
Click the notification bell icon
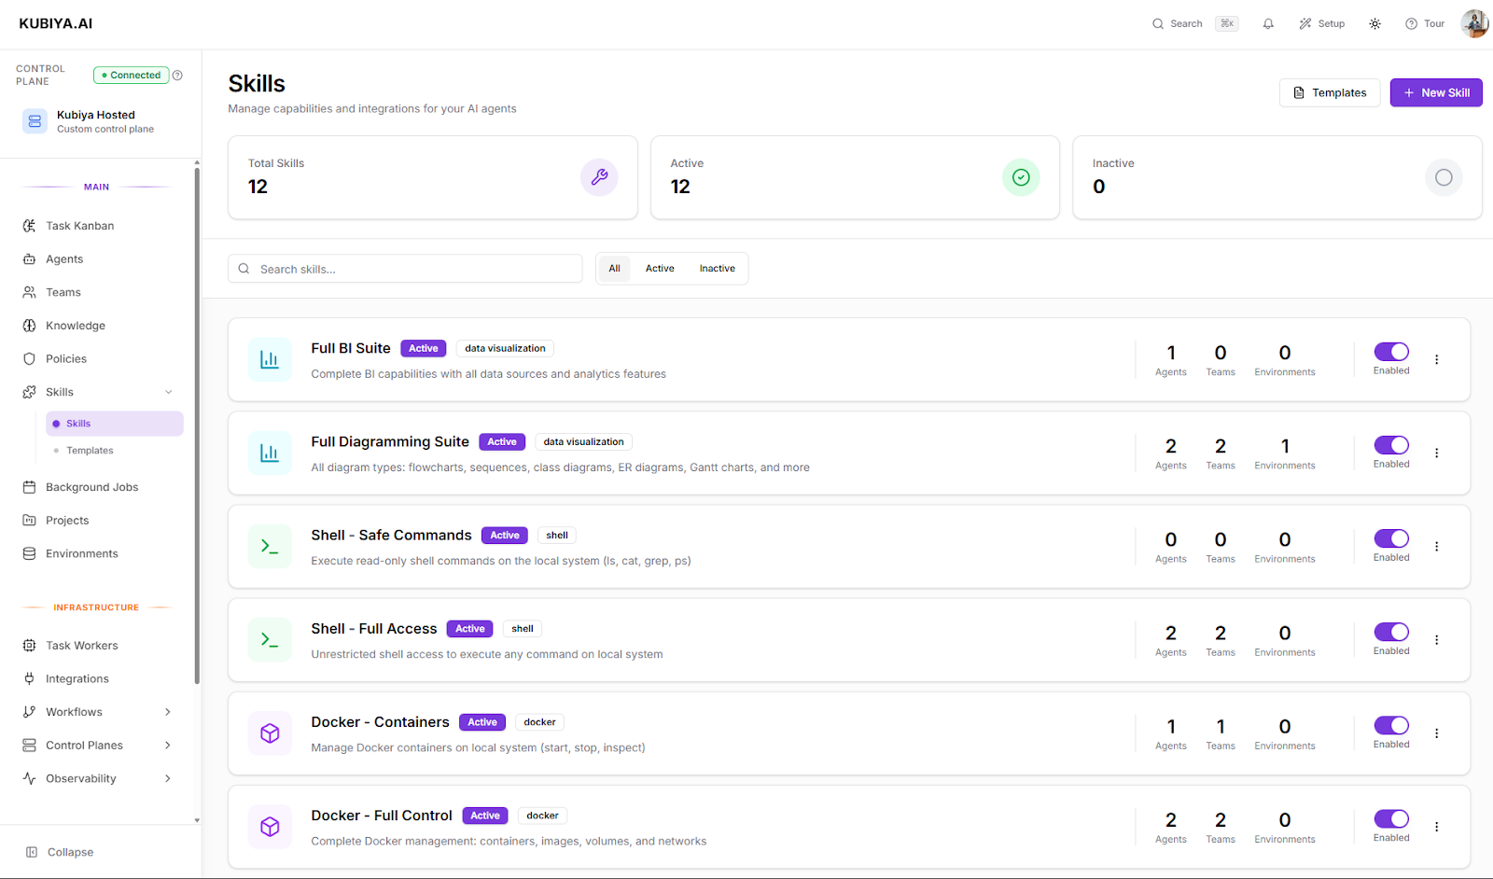pyautogui.click(x=1268, y=23)
